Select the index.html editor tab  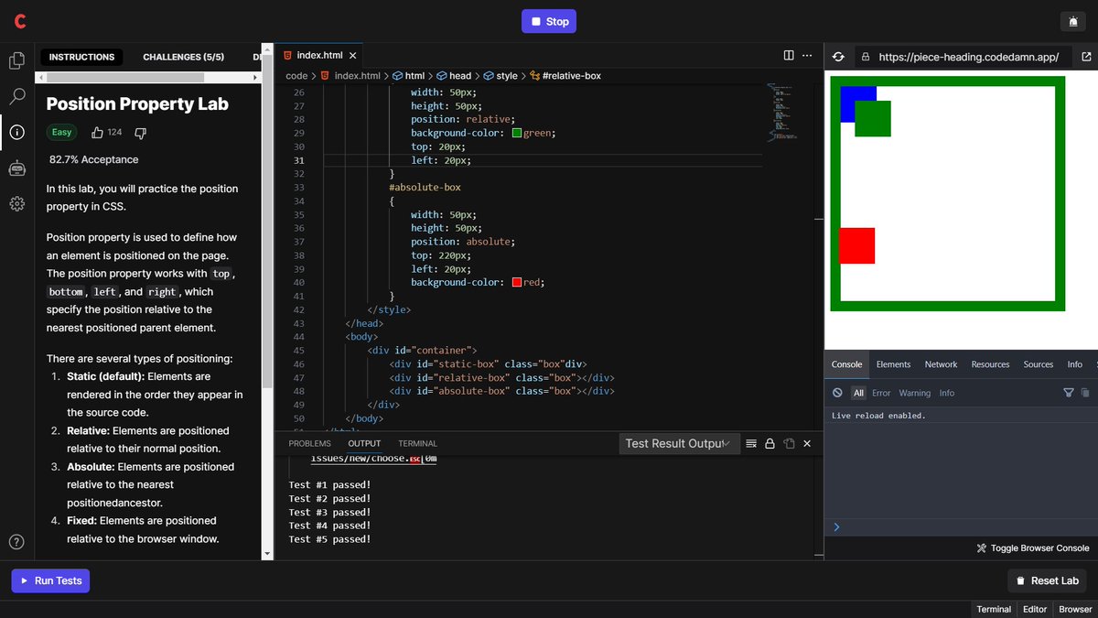click(x=318, y=56)
